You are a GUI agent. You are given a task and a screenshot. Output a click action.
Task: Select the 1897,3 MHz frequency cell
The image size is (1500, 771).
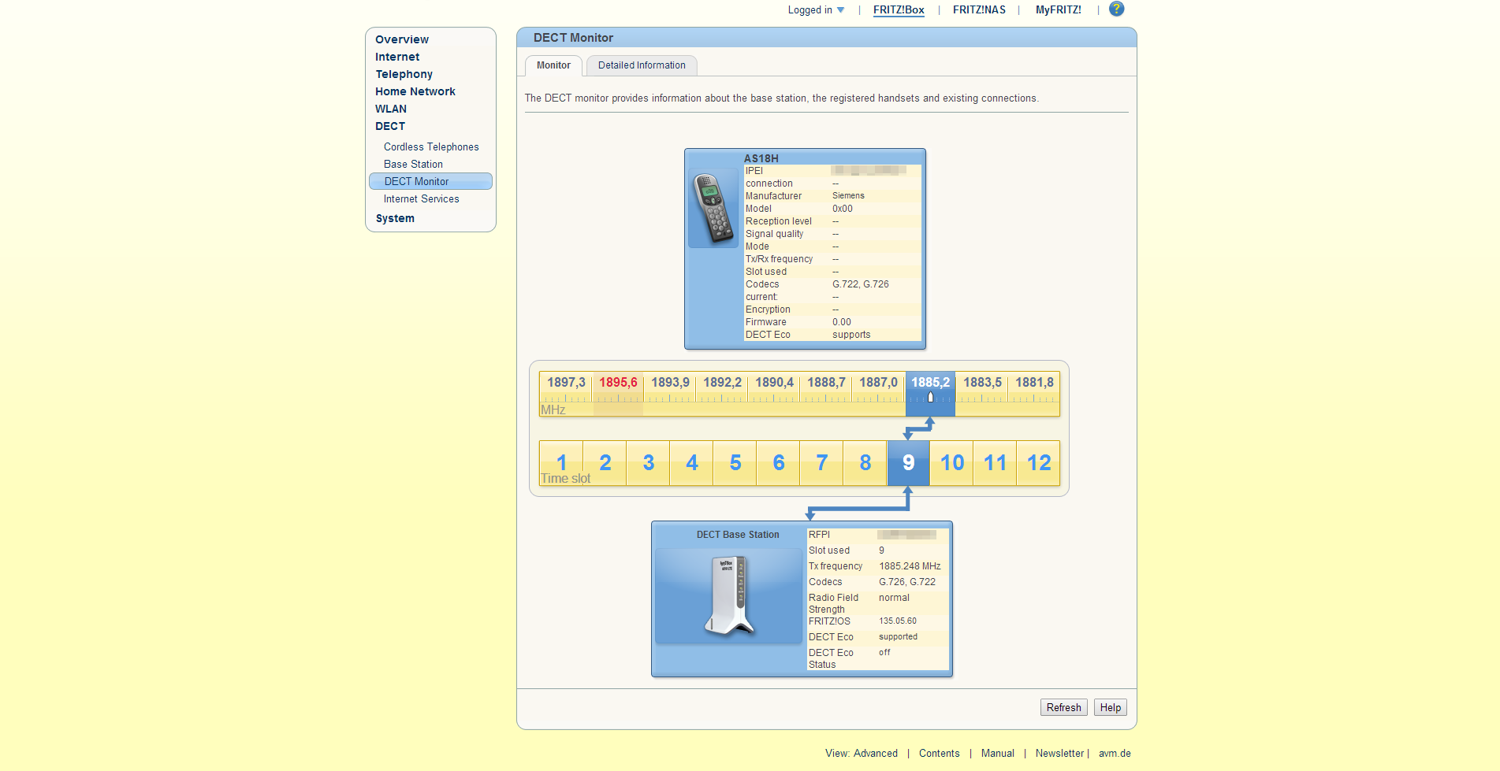pyautogui.click(x=566, y=393)
